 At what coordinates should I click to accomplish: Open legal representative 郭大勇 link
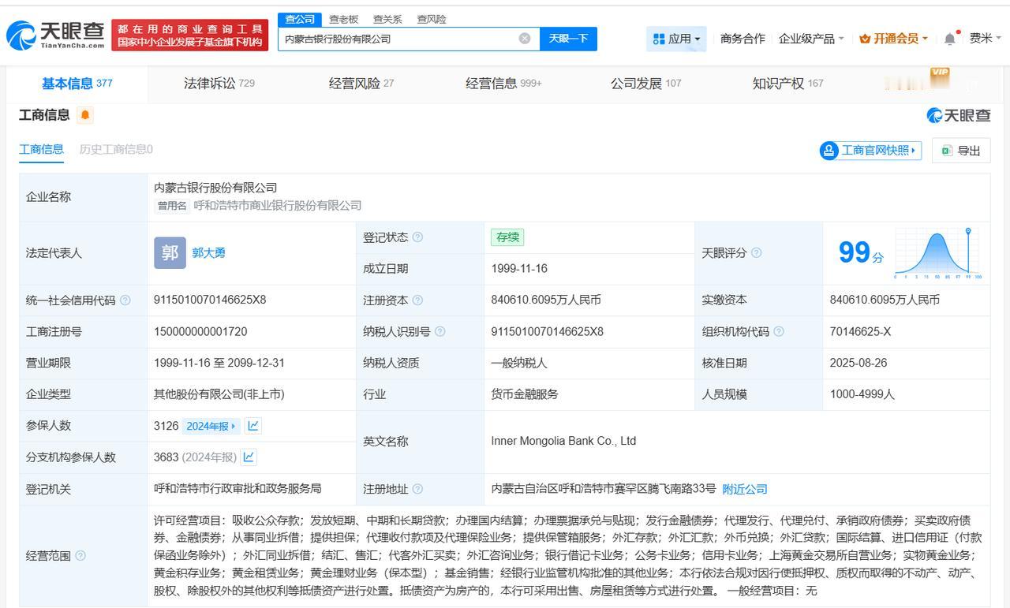click(208, 253)
